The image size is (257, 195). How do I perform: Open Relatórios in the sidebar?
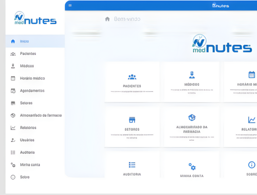tap(35, 128)
